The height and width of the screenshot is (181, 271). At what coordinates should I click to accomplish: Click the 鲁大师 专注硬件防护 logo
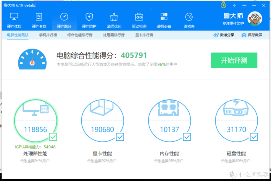[x=233, y=19]
